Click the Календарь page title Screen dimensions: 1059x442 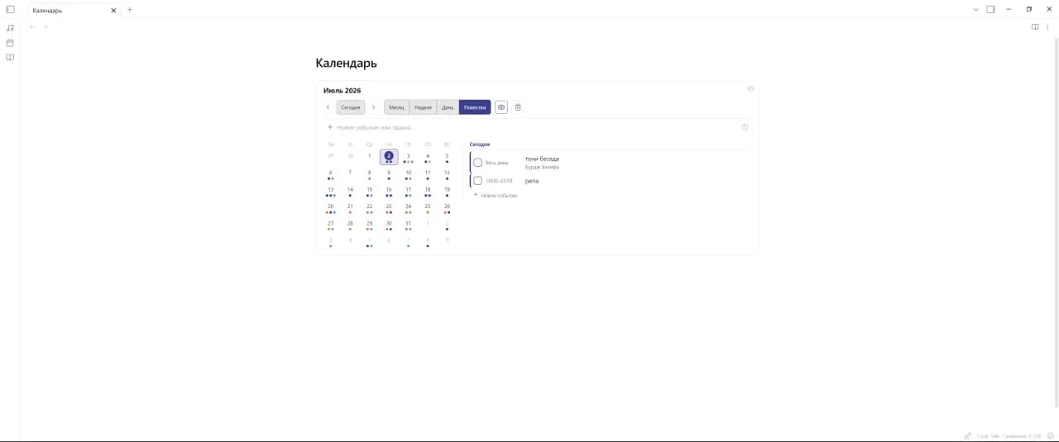point(346,63)
